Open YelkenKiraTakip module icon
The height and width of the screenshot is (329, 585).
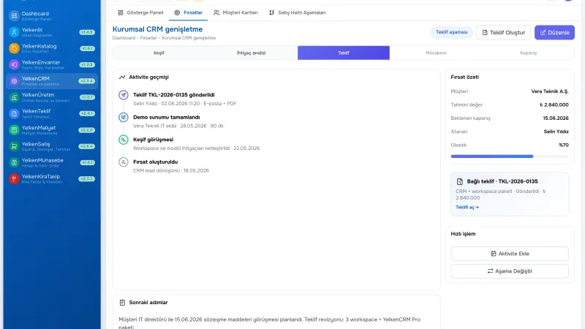(x=14, y=178)
